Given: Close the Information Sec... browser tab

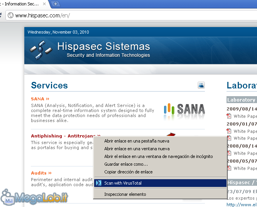Looking at the screenshot, I should point(44,4).
